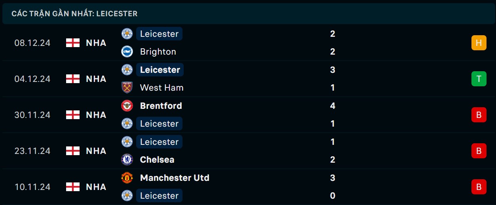496x205 pixels.
Task: Click the orange H draw result badge
Action: 479,43
